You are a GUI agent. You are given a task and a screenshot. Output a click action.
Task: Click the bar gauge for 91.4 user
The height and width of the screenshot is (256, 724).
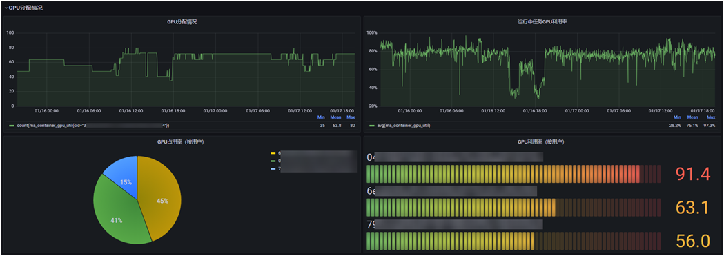click(x=514, y=174)
